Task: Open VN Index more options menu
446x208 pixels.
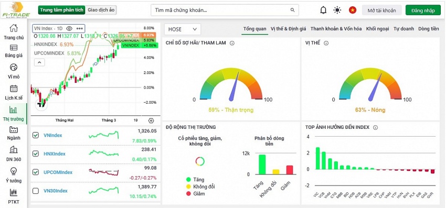Action: 80,28
